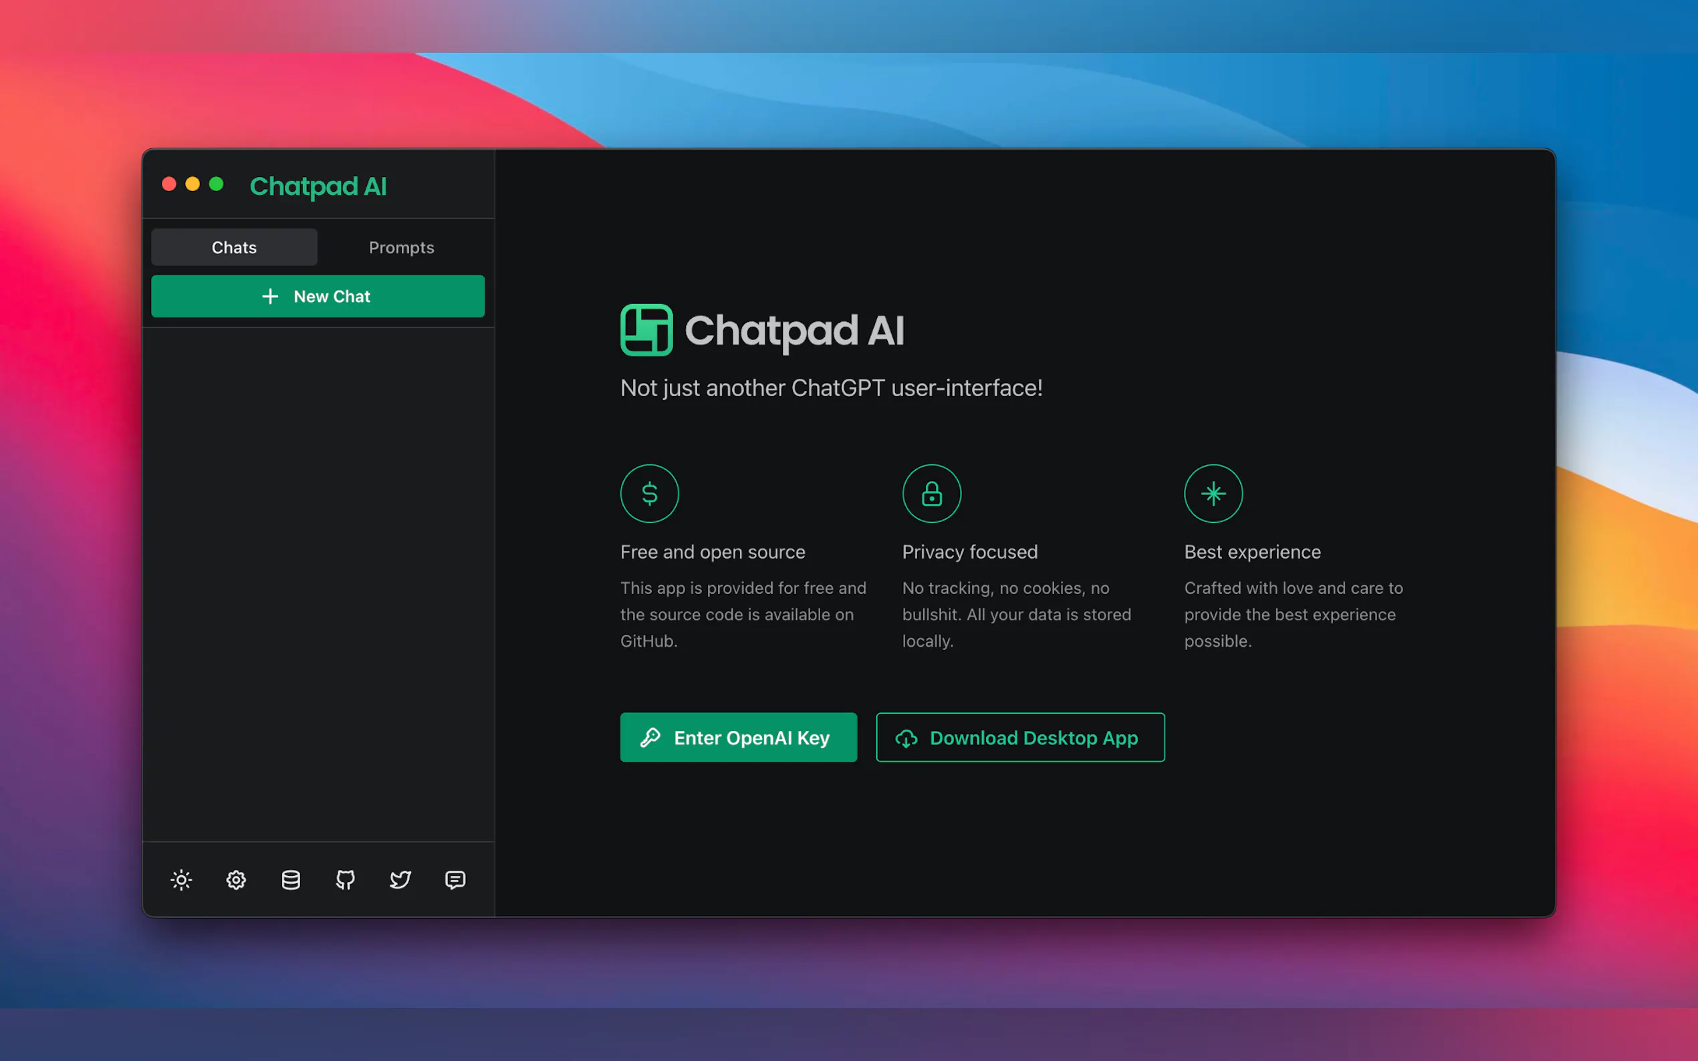This screenshot has width=1698, height=1061.
Task: Click the green fullscreen window button
Action: pyautogui.click(x=216, y=184)
